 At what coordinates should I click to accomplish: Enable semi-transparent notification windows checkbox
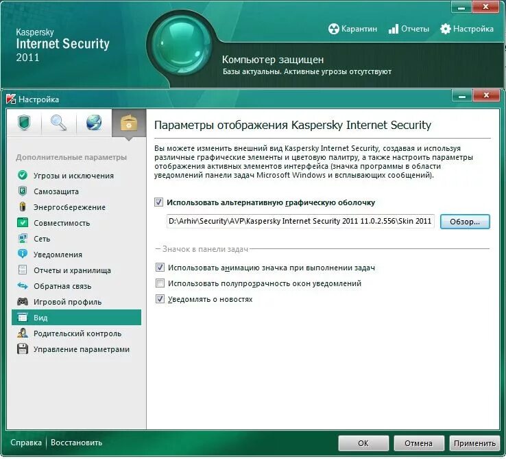[x=160, y=283]
